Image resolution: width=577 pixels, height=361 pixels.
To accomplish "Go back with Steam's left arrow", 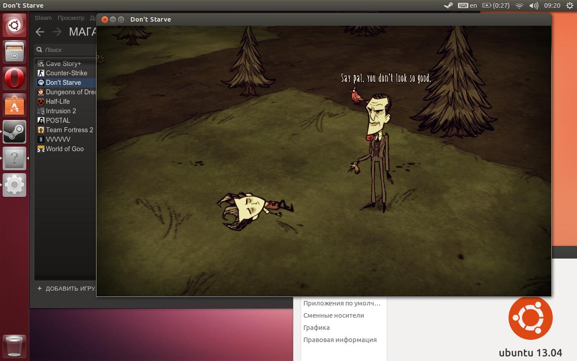I will [40, 32].
